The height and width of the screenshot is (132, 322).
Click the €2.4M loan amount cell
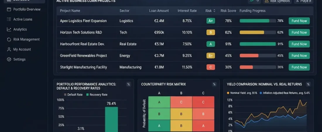pos(159,21)
